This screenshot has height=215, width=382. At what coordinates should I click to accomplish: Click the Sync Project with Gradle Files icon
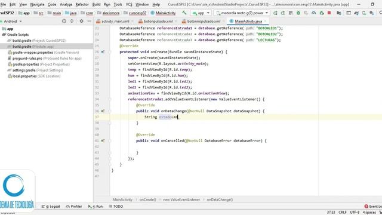356,13
